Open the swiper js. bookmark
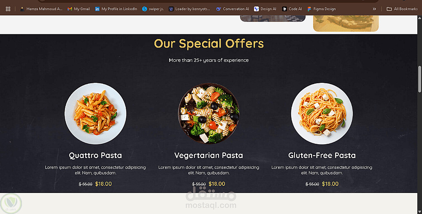This screenshot has width=422, height=214. pos(153,9)
